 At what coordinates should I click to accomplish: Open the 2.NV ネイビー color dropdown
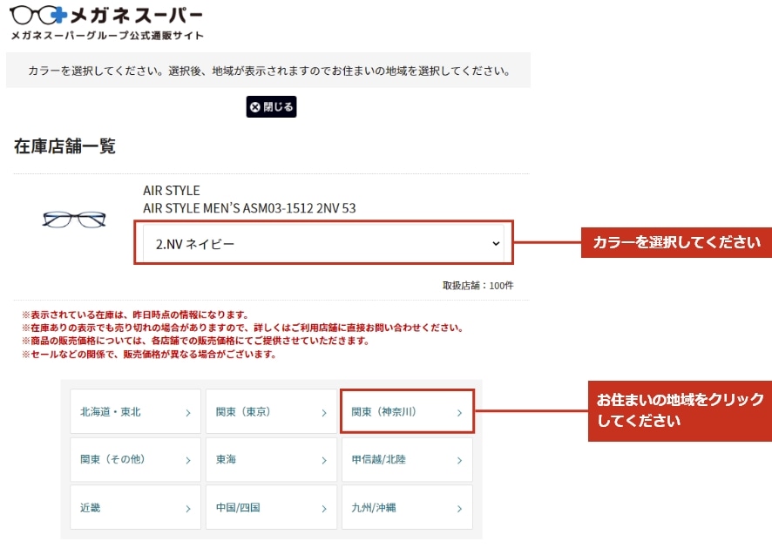[322, 244]
